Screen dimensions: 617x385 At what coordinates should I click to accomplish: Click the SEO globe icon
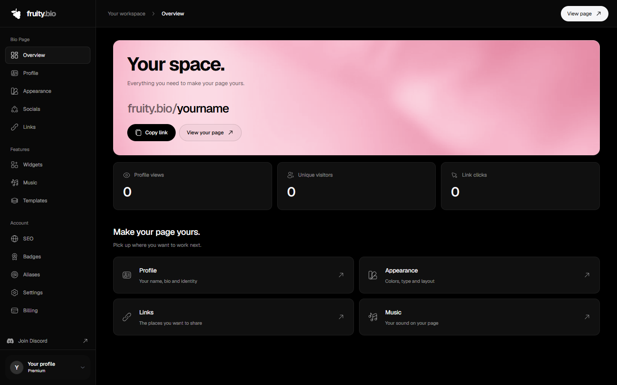pos(15,239)
